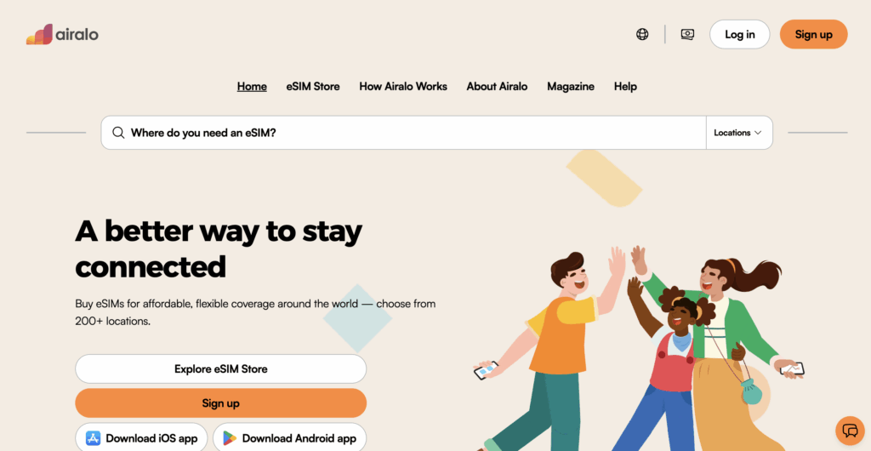The height and width of the screenshot is (451, 871).
Task: Open the chat support bubble
Action: (x=850, y=431)
